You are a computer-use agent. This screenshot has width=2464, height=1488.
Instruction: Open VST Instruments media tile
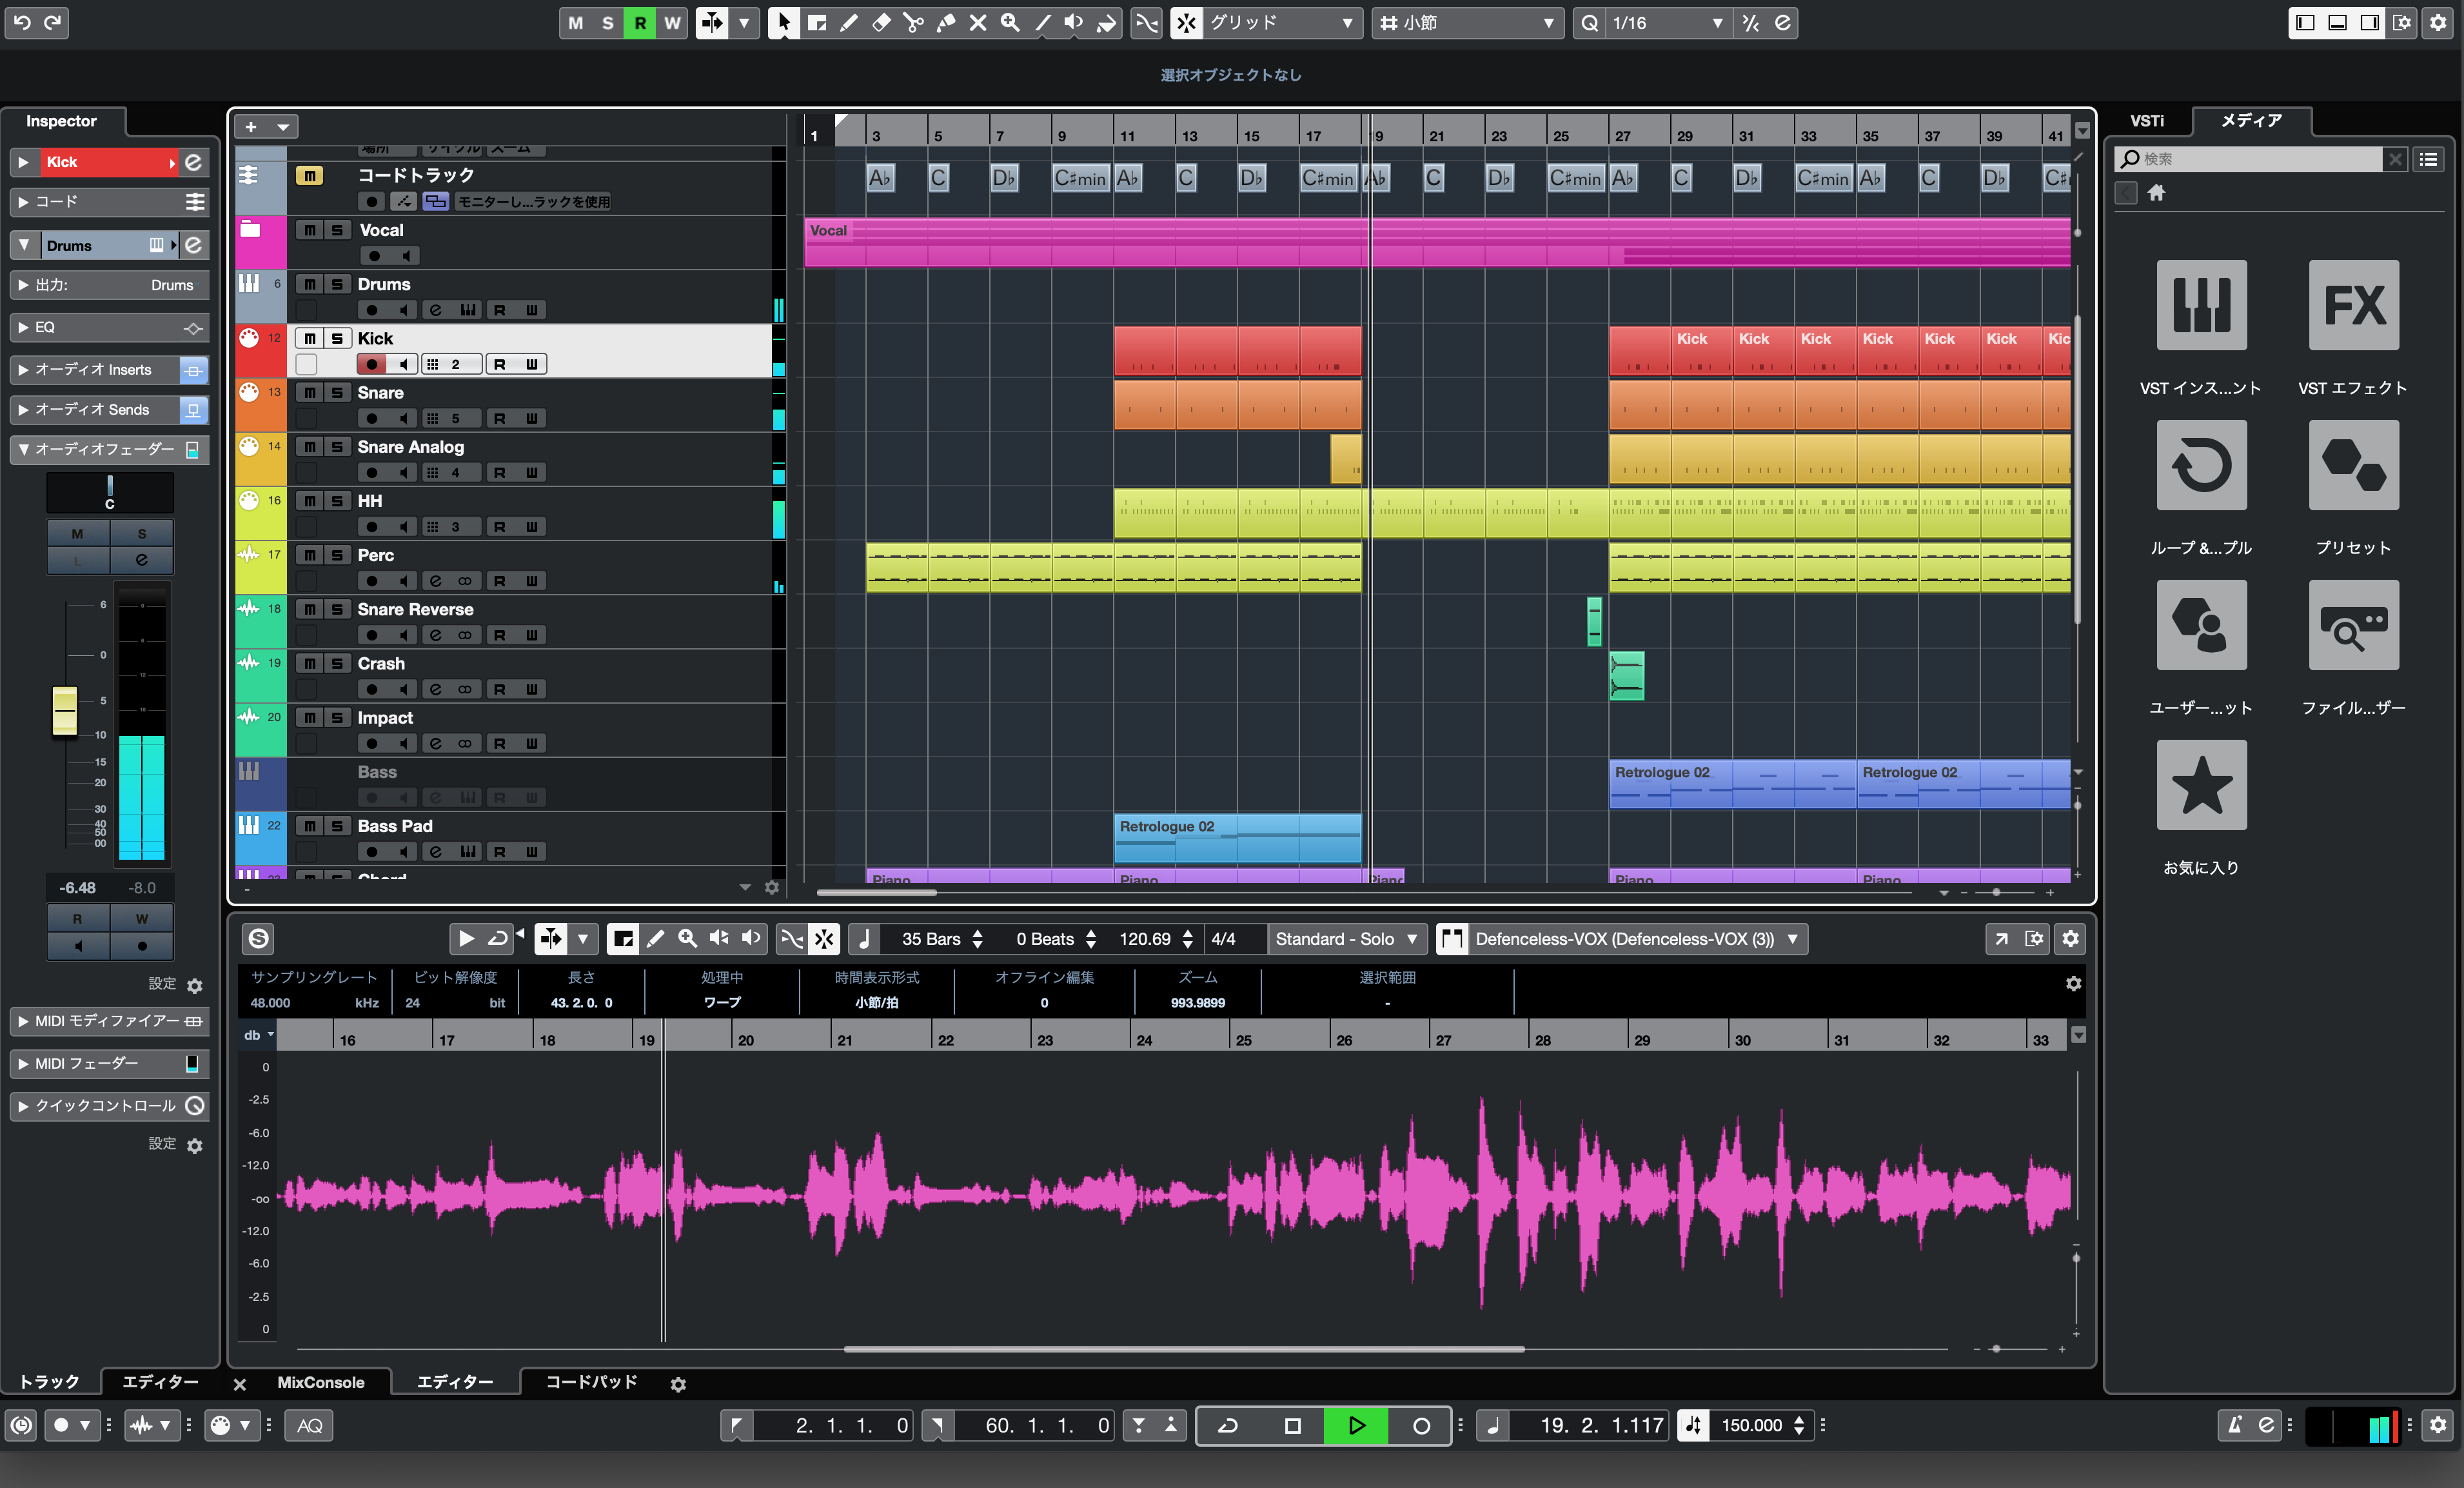(2201, 305)
